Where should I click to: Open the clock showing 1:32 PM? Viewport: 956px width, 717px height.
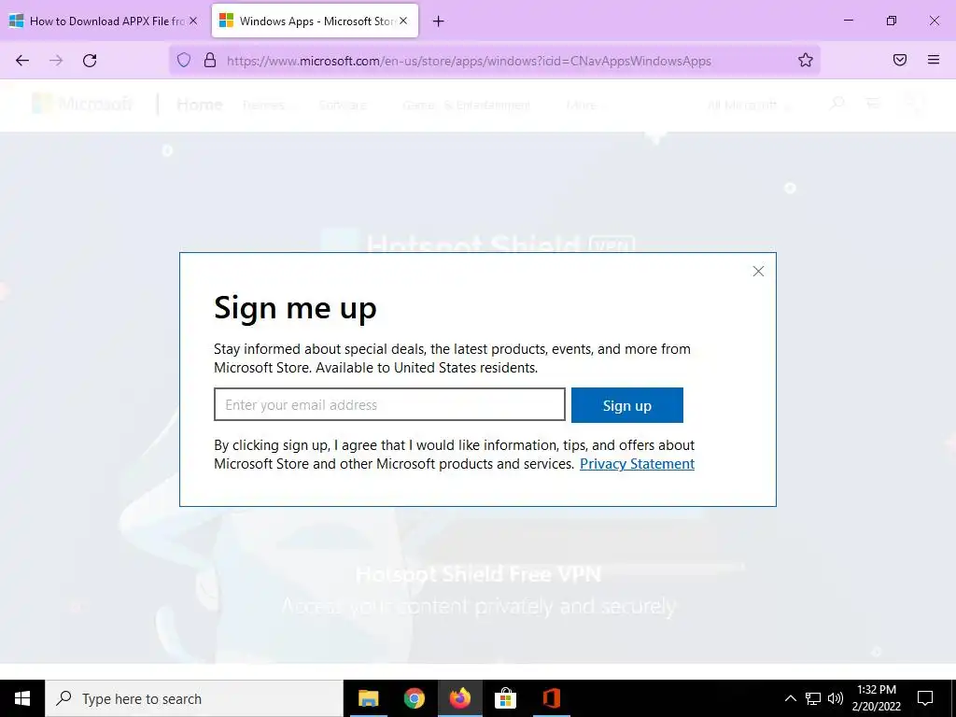876,698
